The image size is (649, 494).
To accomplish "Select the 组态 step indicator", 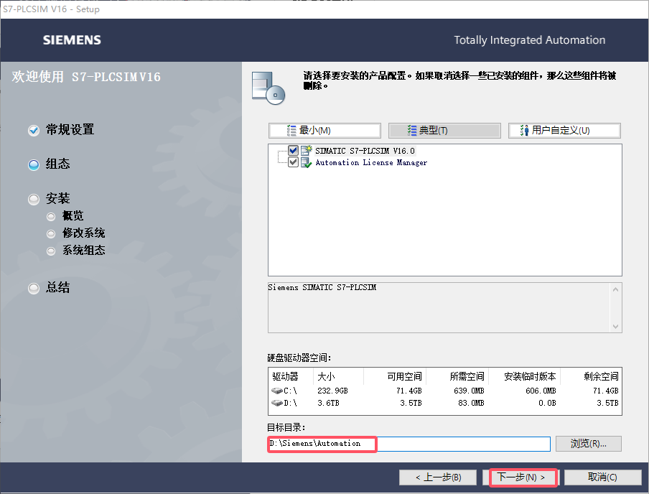I will (34, 165).
